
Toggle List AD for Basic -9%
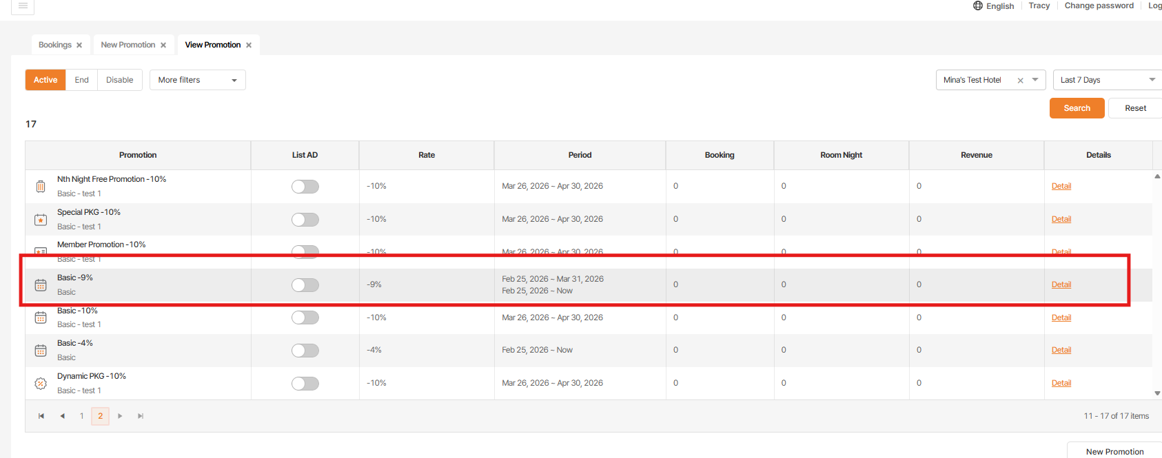pos(305,285)
